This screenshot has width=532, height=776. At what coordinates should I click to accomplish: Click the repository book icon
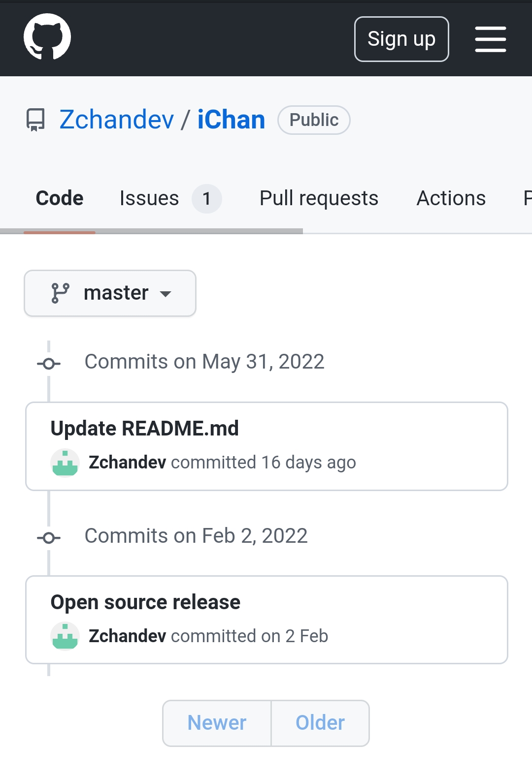click(x=35, y=120)
